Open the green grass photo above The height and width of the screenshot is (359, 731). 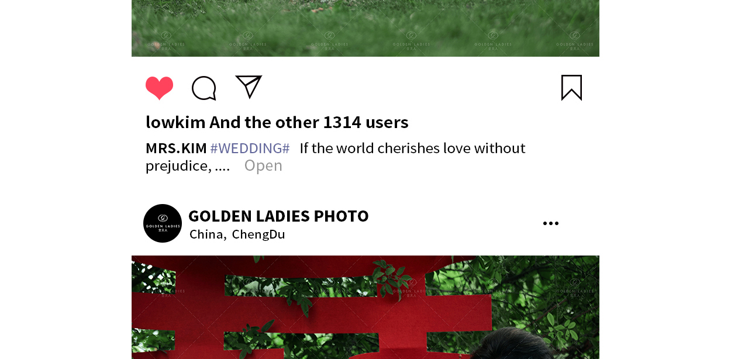pyautogui.click(x=365, y=28)
